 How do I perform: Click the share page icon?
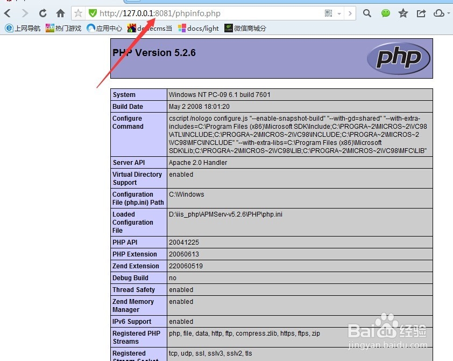421,13
